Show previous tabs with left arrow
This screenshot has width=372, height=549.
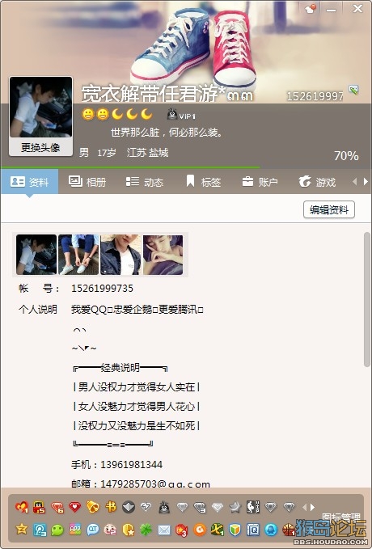(354, 181)
